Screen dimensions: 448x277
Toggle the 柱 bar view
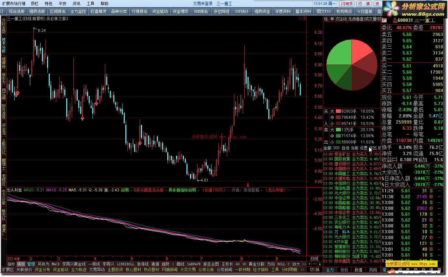click(326, 19)
